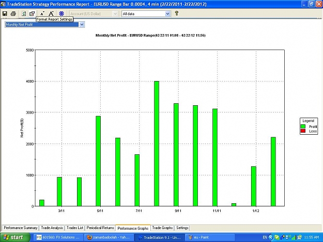
Task: Open help using the question mark icon
Action: (x=177, y=13)
